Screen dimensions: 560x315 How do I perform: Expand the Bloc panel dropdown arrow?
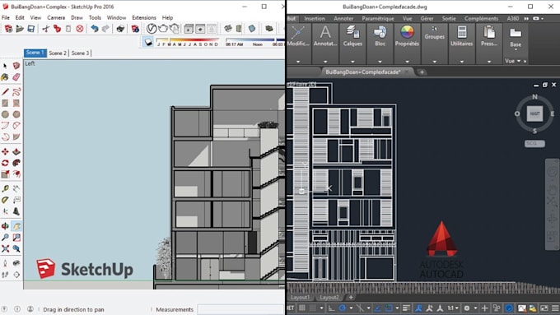380,62
